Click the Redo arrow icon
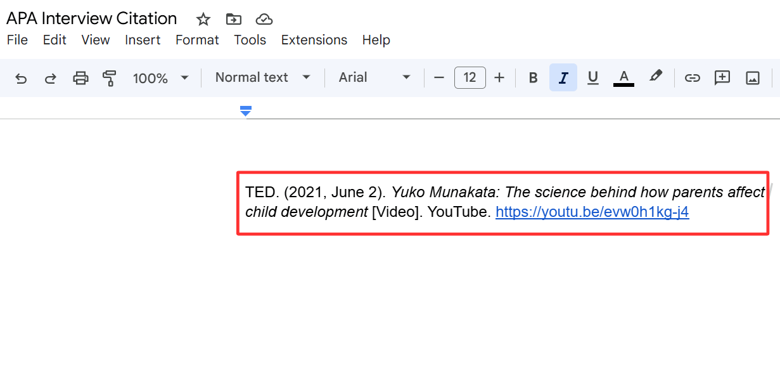 [51, 78]
